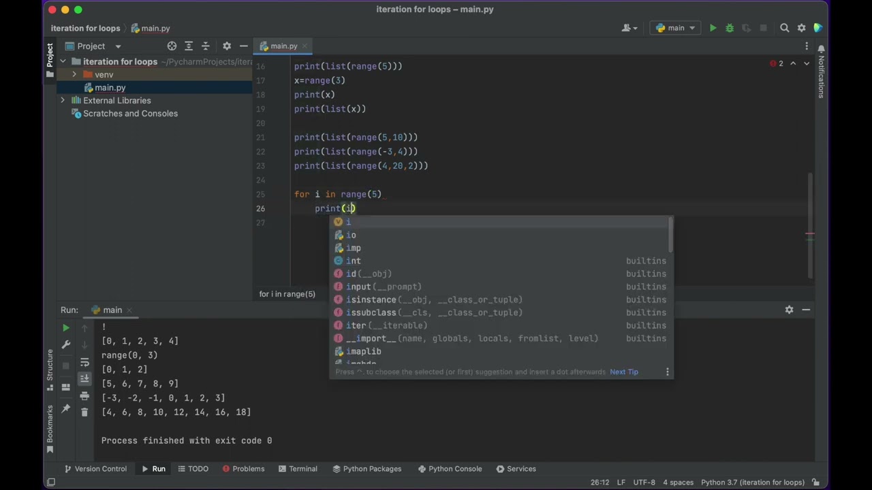Expand External Libraries node
This screenshot has height=490, width=872.
[63, 100]
